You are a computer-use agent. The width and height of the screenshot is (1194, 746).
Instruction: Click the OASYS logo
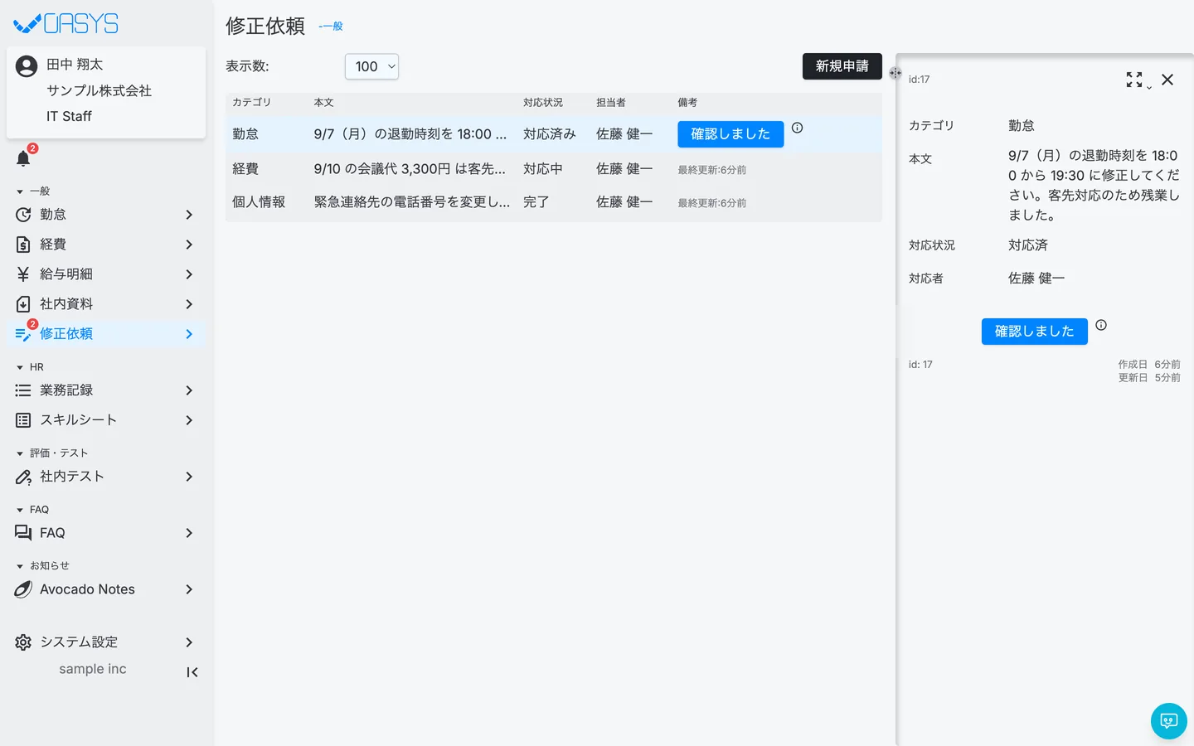point(66,24)
